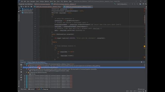Open the Code menu
Image resolution: width=165 pixels, height=92 pixels.
37,1
